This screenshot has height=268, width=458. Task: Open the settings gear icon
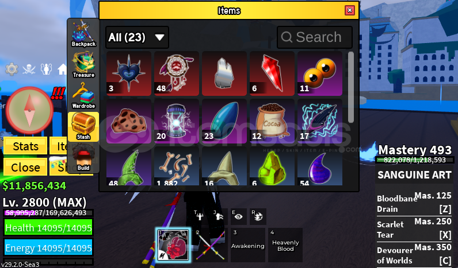pyautogui.click(x=12, y=69)
